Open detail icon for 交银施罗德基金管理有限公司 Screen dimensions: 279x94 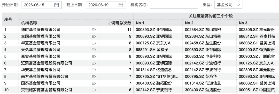click(94, 90)
